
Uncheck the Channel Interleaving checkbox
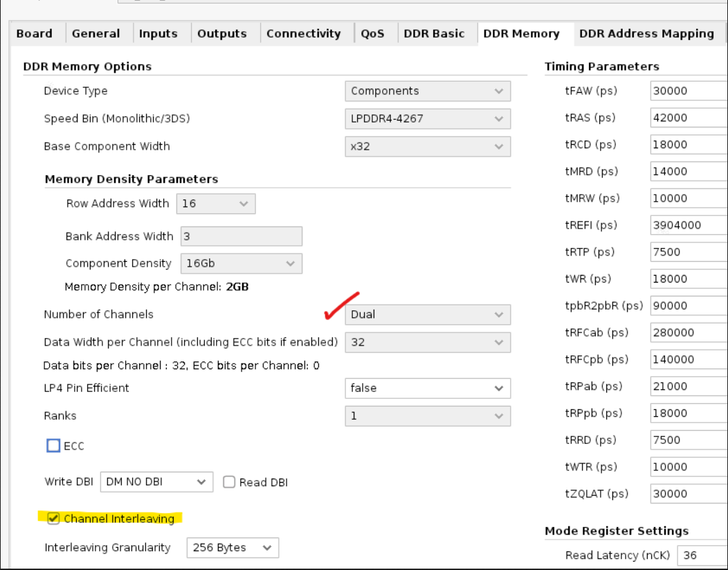point(53,518)
